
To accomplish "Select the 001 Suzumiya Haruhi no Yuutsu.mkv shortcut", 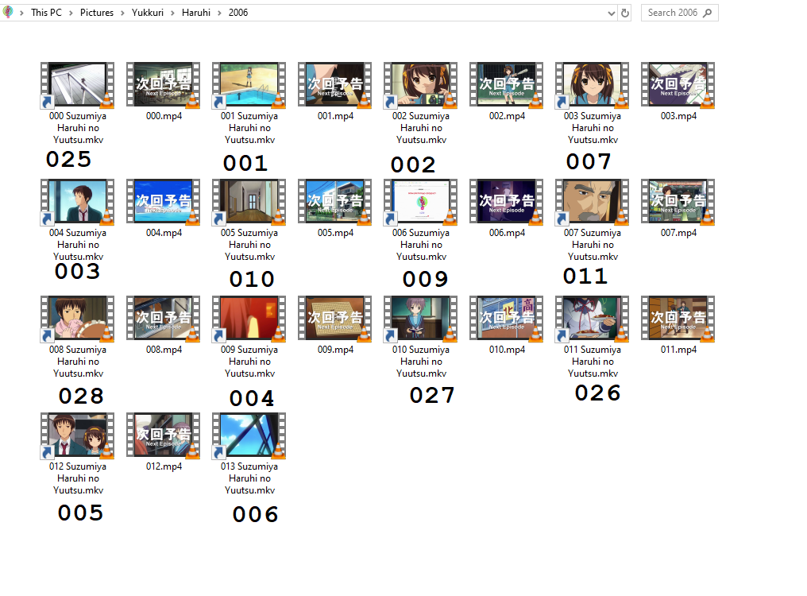I will (x=249, y=85).
